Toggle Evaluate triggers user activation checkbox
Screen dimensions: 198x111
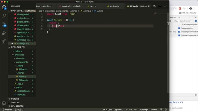[179, 35]
